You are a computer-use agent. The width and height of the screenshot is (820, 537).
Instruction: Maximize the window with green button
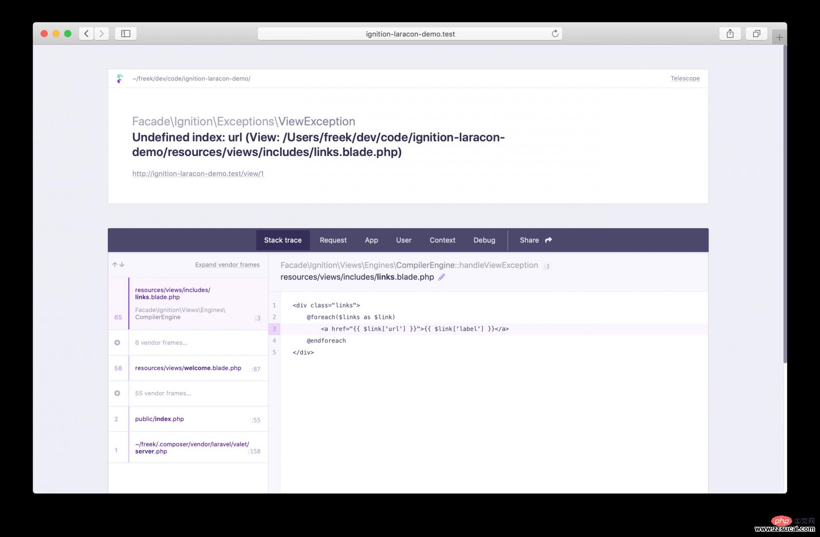point(68,34)
